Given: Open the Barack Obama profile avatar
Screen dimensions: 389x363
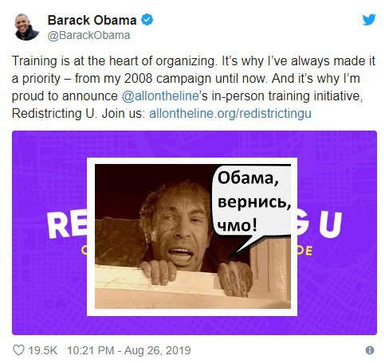Looking at the screenshot, I should 26,27.
